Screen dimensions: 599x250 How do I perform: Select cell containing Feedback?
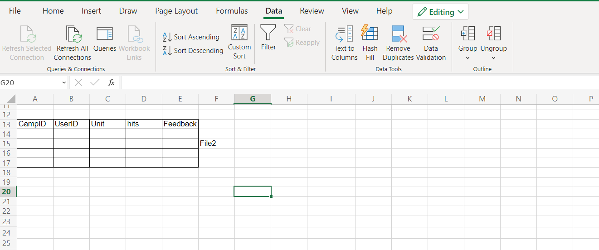pyautogui.click(x=180, y=124)
